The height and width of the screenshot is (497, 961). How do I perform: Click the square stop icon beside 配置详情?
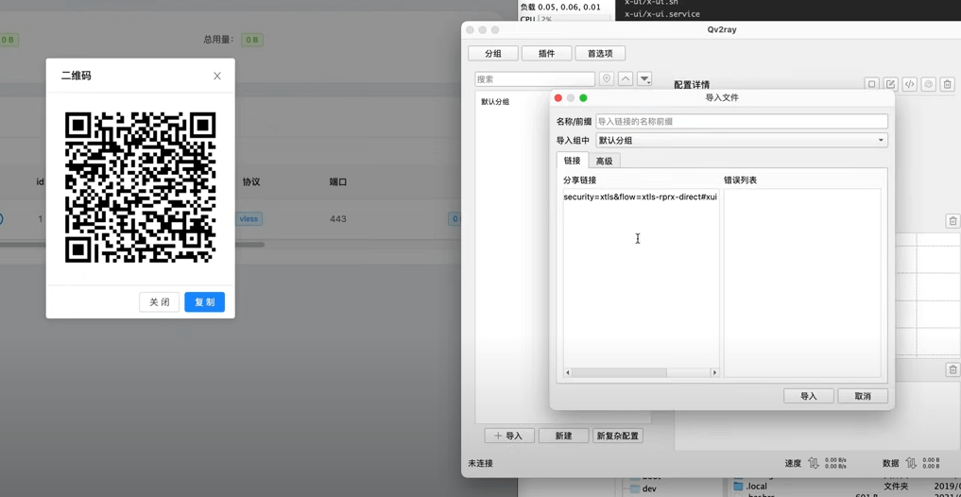pos(872,84)
